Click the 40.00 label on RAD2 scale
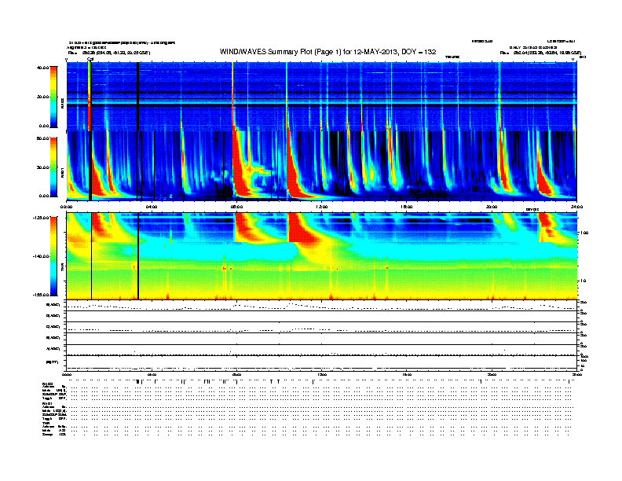 [x=42, y=68]
